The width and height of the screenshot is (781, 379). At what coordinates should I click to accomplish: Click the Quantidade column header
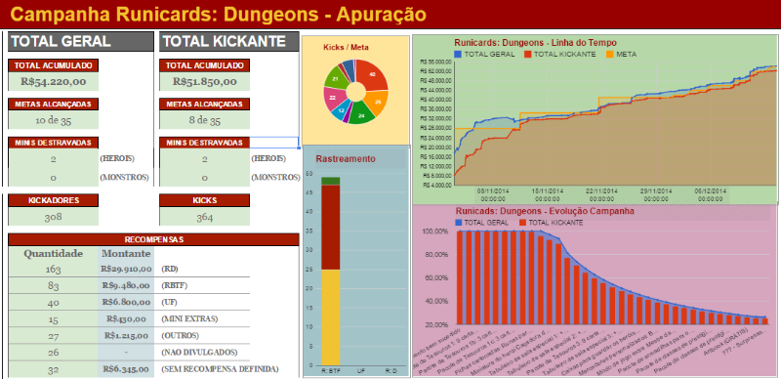click(54, 253)
